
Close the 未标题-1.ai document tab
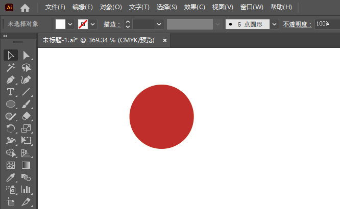165,40
